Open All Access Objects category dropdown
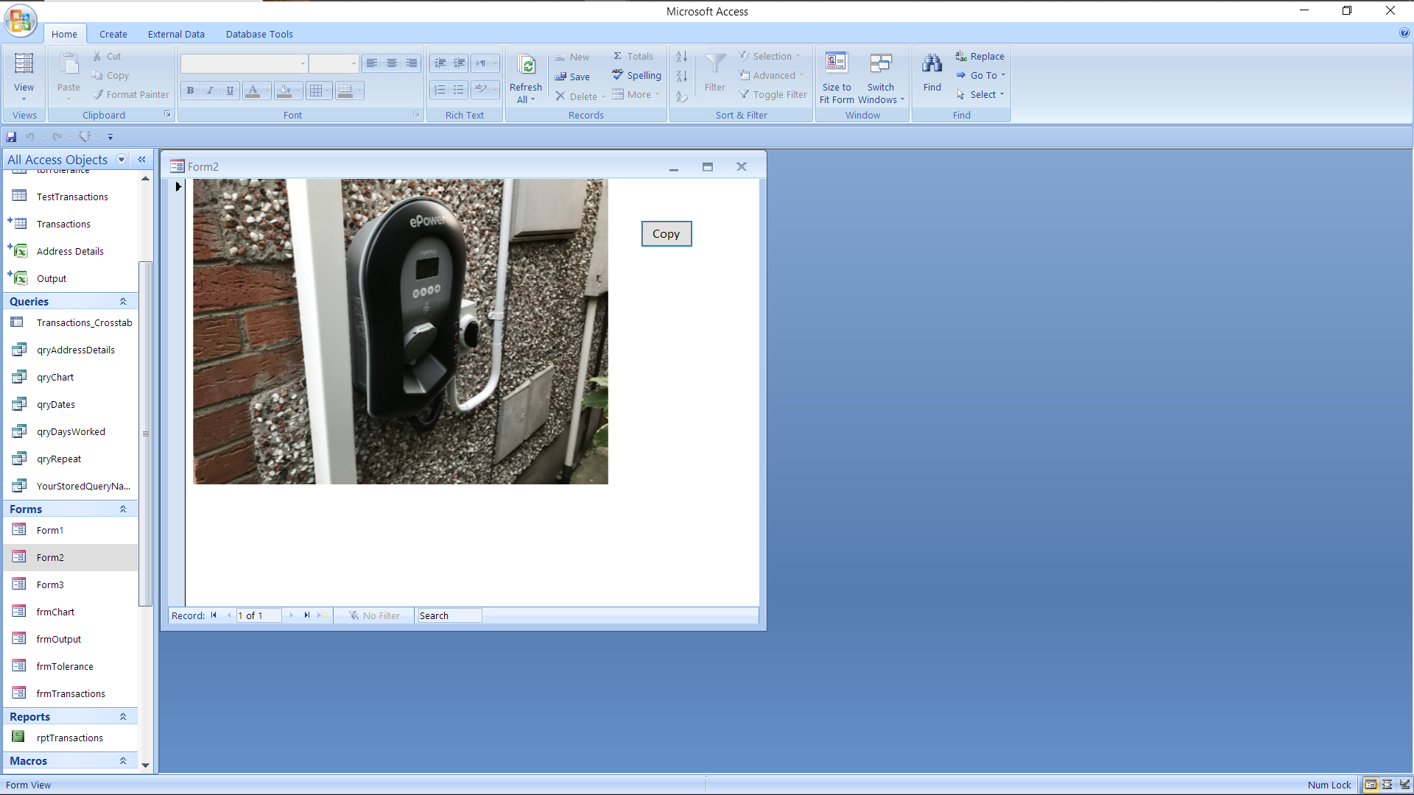 122,160
